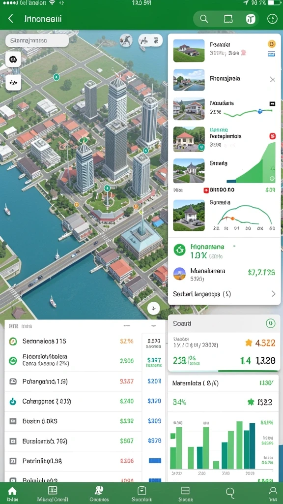Toggle the green check on Sertonaioos row
This screenshot has height=504, width=283.
(x=13, y=342)
